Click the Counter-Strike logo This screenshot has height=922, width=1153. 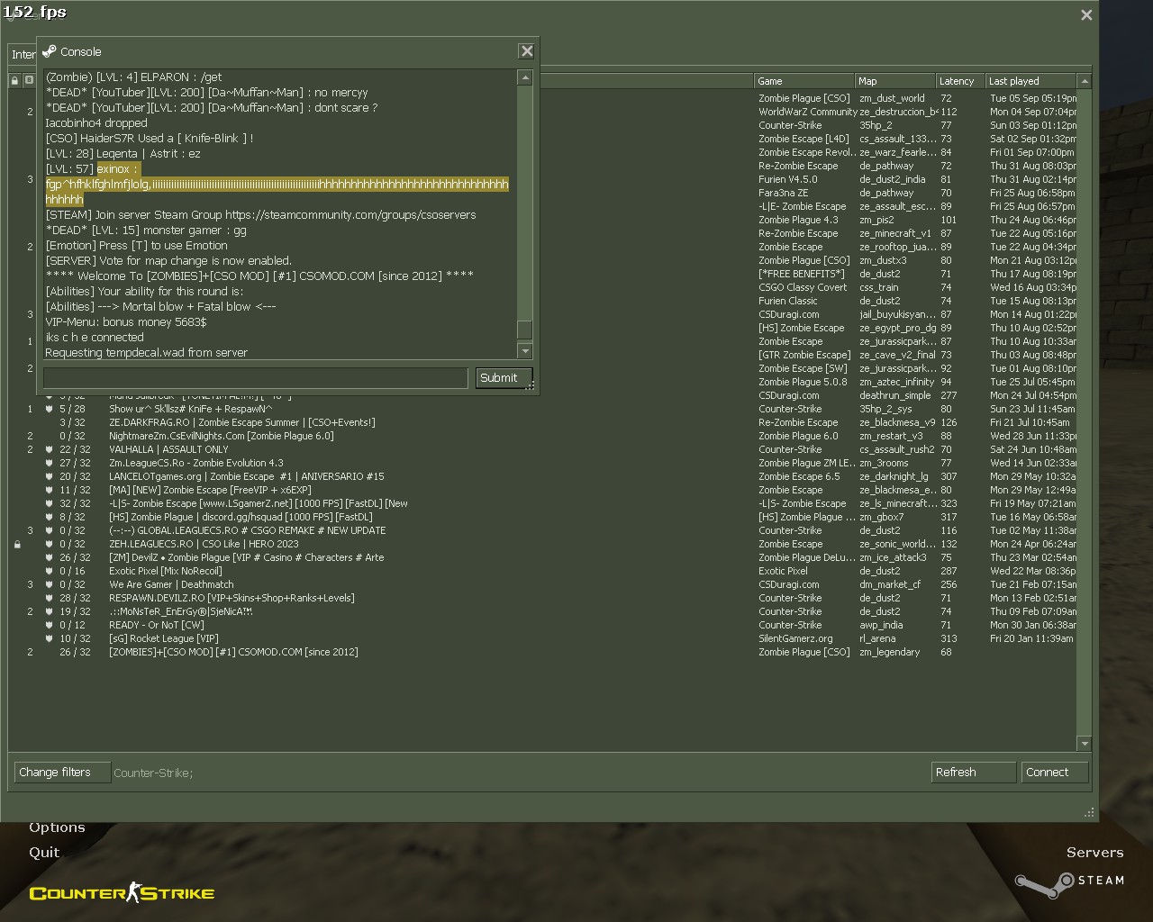[122, 893]
